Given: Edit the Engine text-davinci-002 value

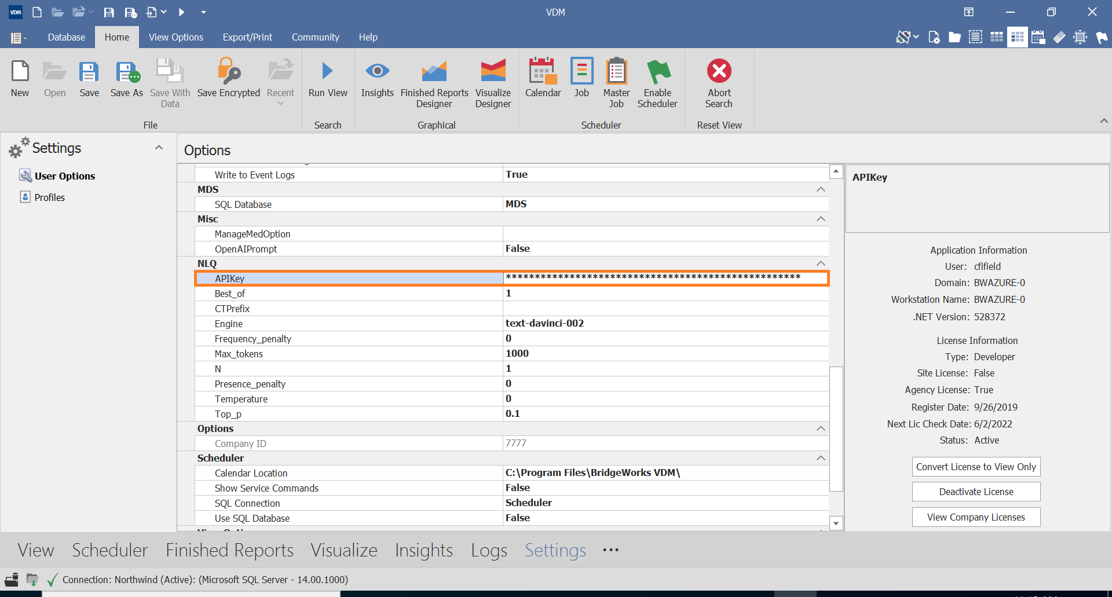Looking at the screenshot, I should click(x=665, y=323).
